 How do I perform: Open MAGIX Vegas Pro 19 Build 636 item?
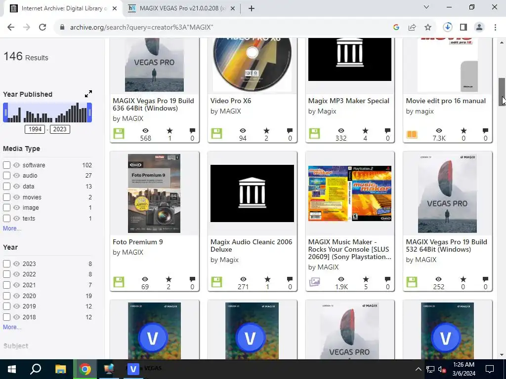tap(153, 105)
